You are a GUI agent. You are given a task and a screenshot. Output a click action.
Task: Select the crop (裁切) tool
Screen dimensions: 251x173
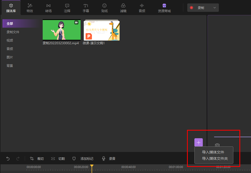(x=37, y=159)
